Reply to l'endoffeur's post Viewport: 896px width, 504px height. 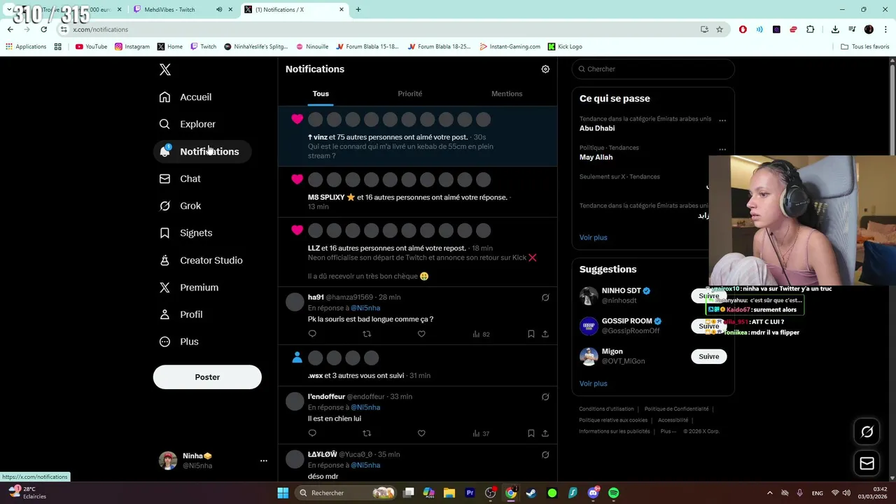pos(312,434)
